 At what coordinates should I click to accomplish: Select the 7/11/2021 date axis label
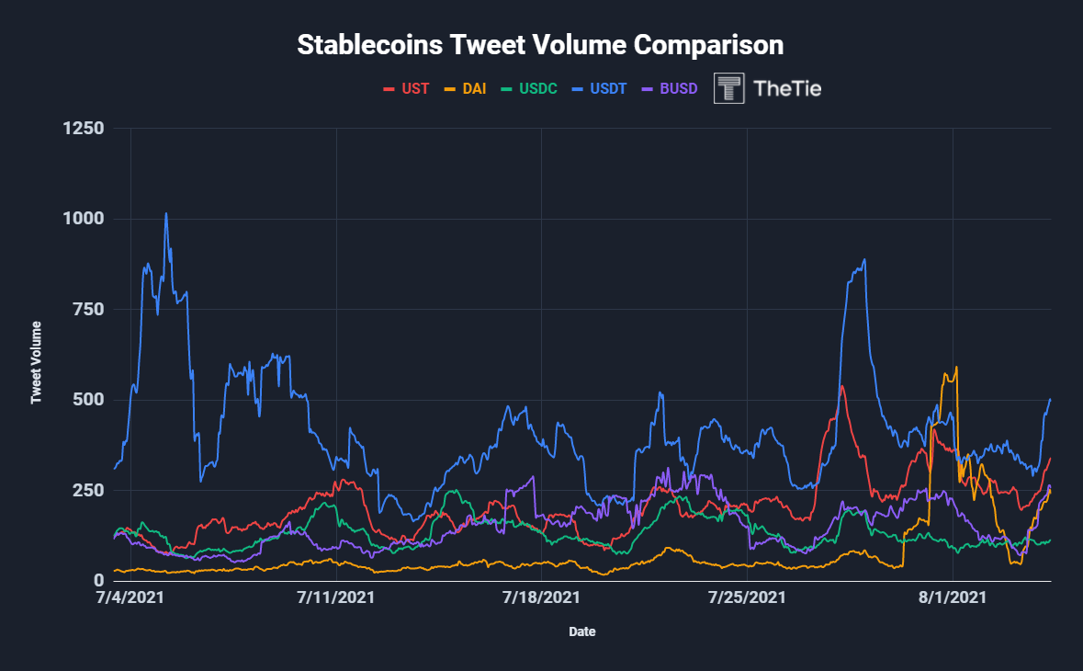pyautogui.click(x=335, y=597)
